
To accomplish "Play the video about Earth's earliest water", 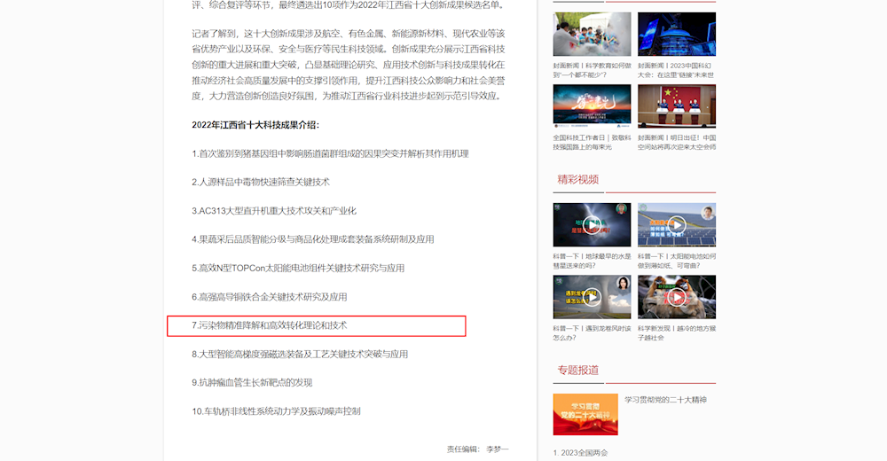I will 592,224.
